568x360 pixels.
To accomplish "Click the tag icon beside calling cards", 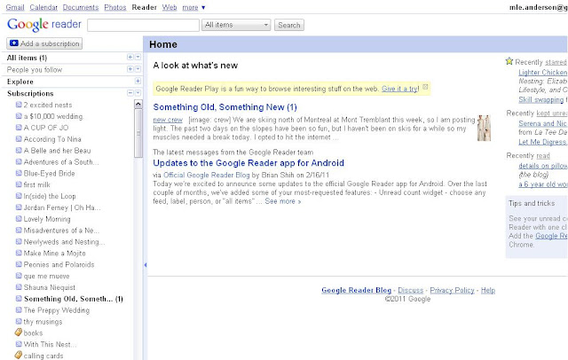I will 19,355.
